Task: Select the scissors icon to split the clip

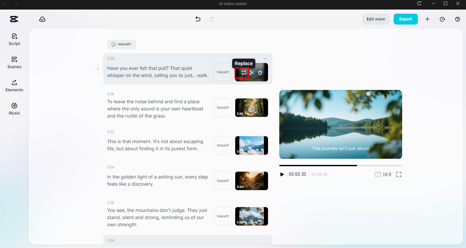Action: (x=252, y=73)
